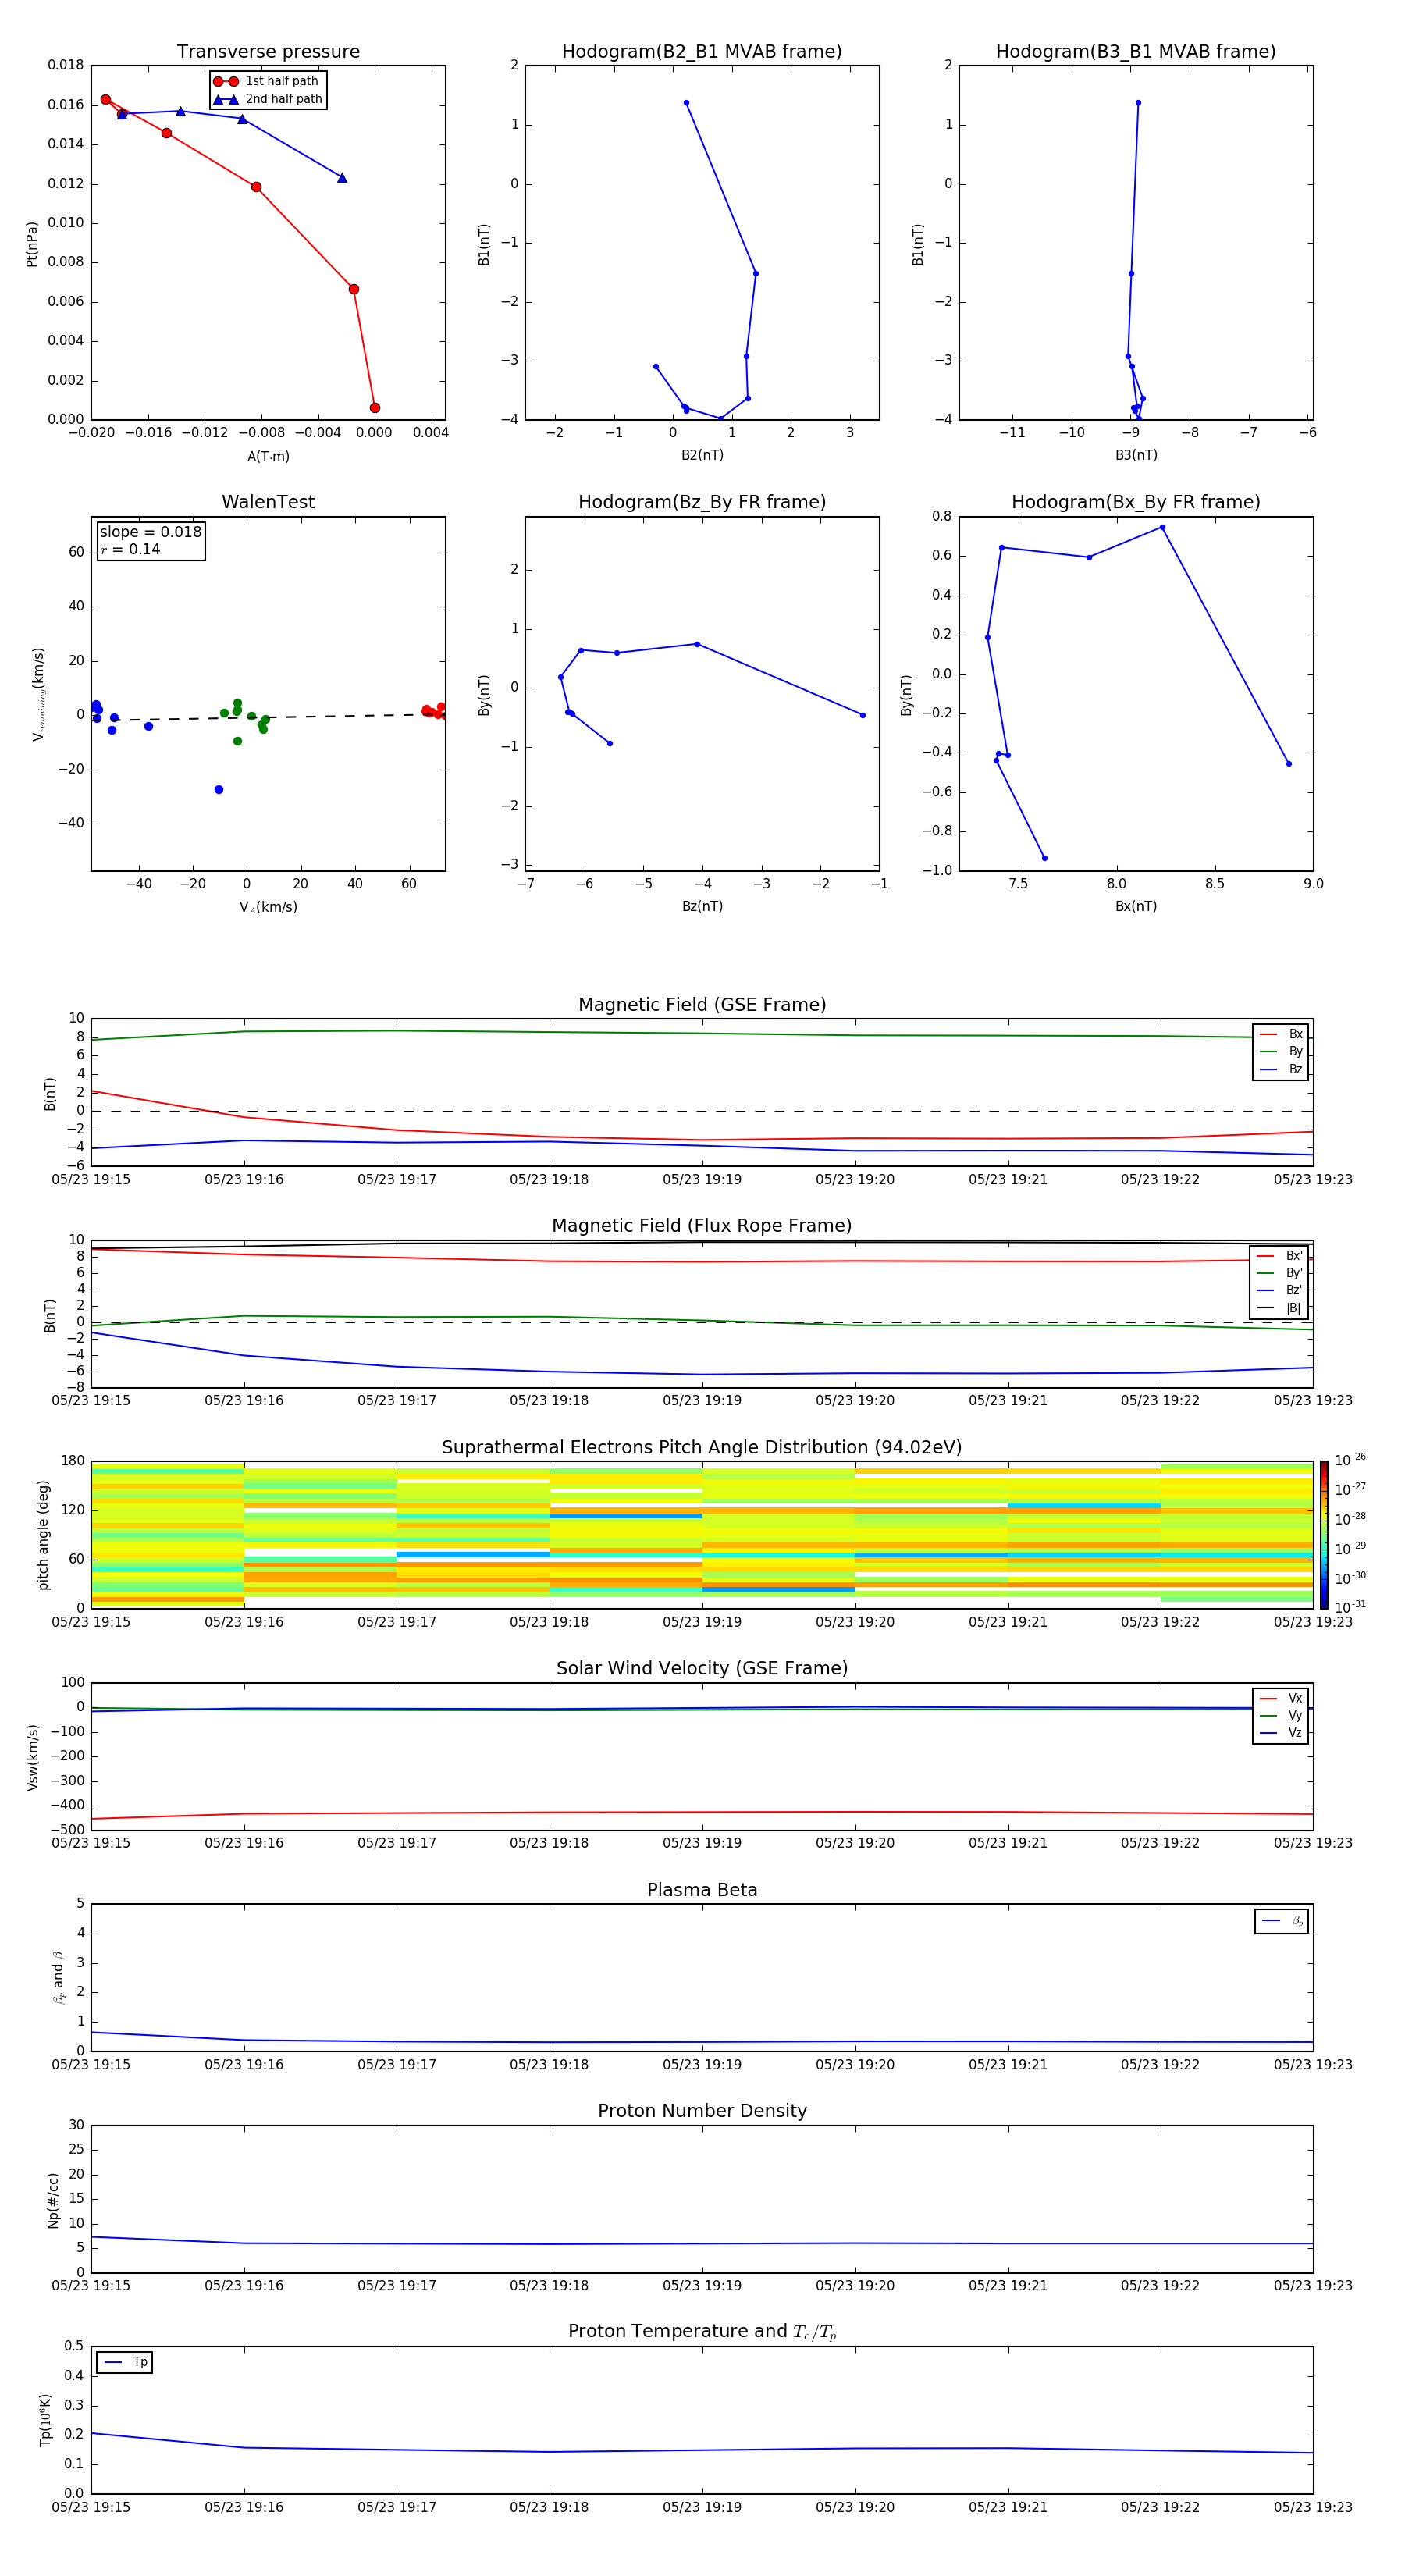Click the "pitch angle (deg)" axis label
Viewport: 1405px width, 2576px height.
tap(43, 1535)
